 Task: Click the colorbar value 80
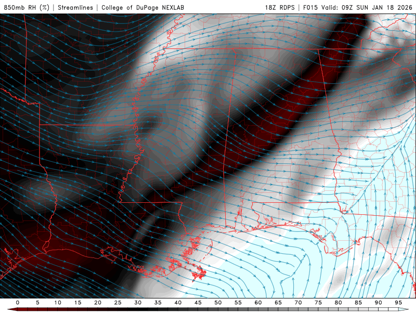338,303
